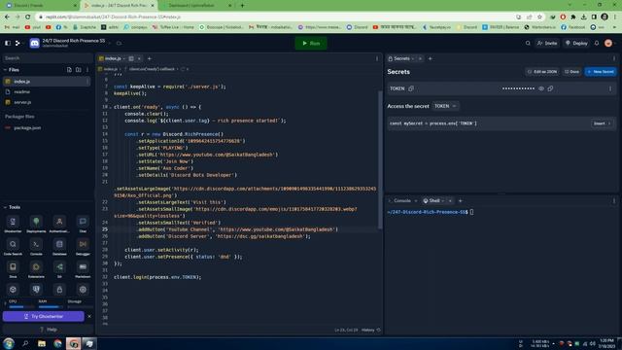Open the Markdown tool
The image size is (622, 350).
pos(83,269)
